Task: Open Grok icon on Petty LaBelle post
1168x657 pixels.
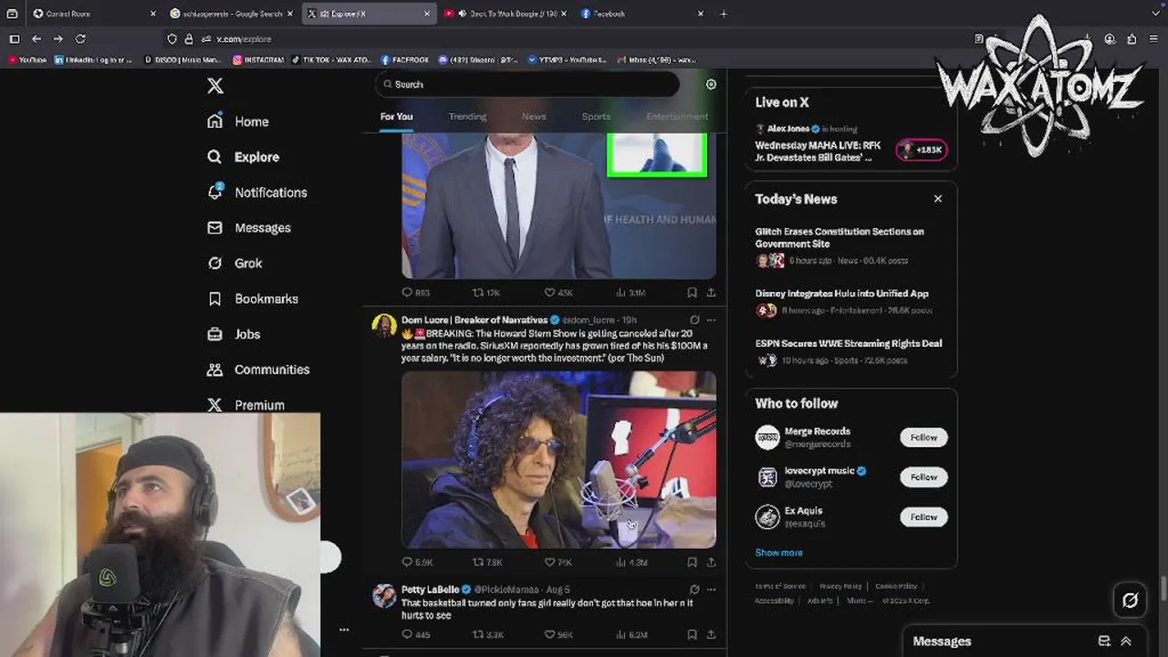Action: click(694, 589)
